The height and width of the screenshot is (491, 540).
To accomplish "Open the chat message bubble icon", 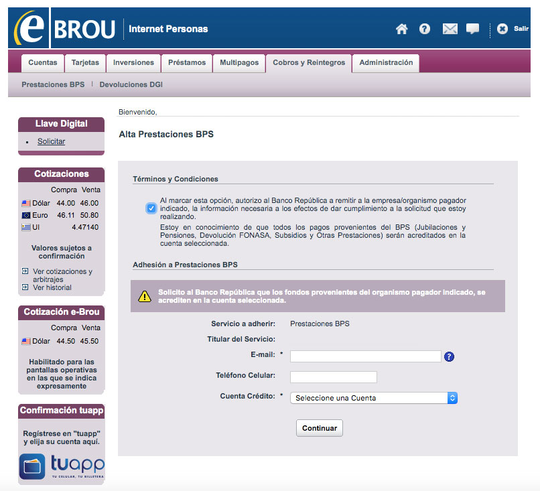I will click(472, 29).
